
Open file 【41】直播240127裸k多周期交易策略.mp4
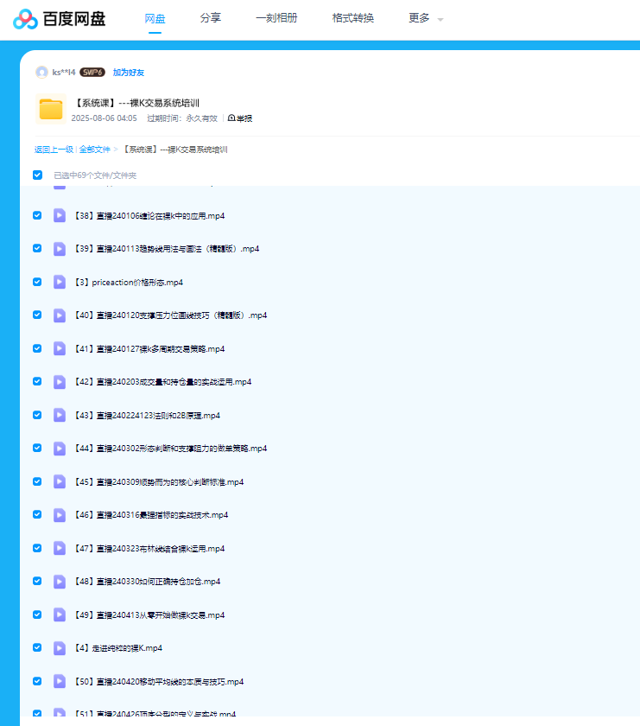coord(149,348)
